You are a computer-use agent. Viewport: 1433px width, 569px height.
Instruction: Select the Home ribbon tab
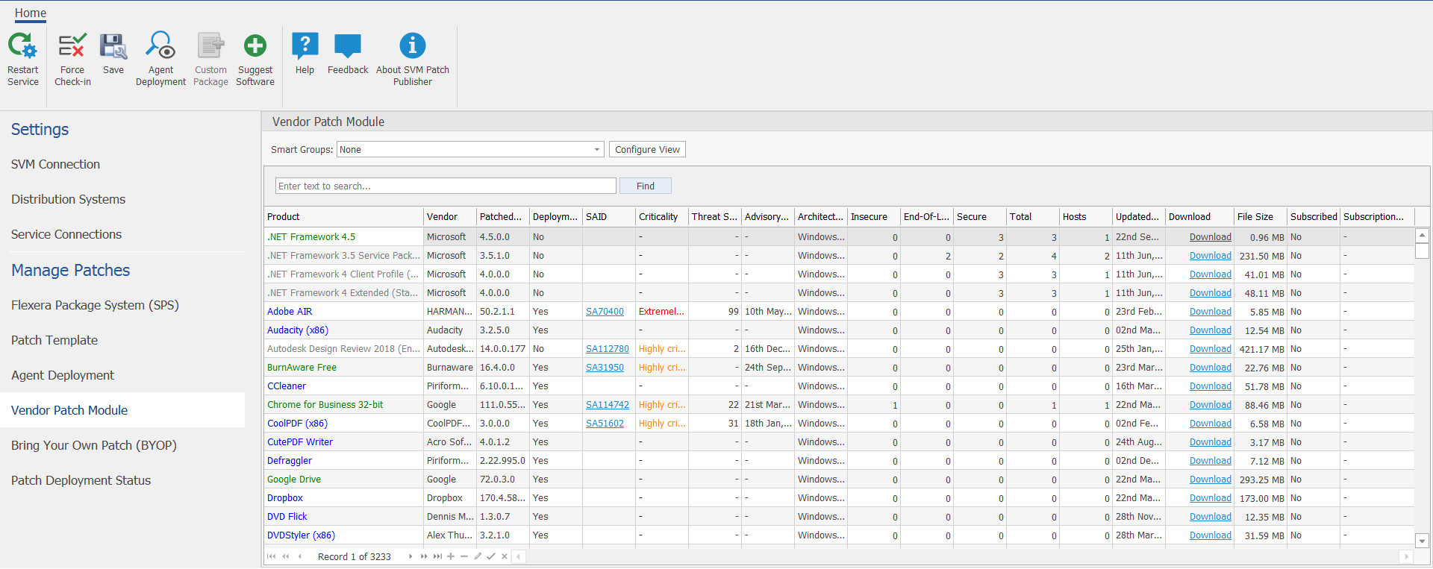coord(31,13)
